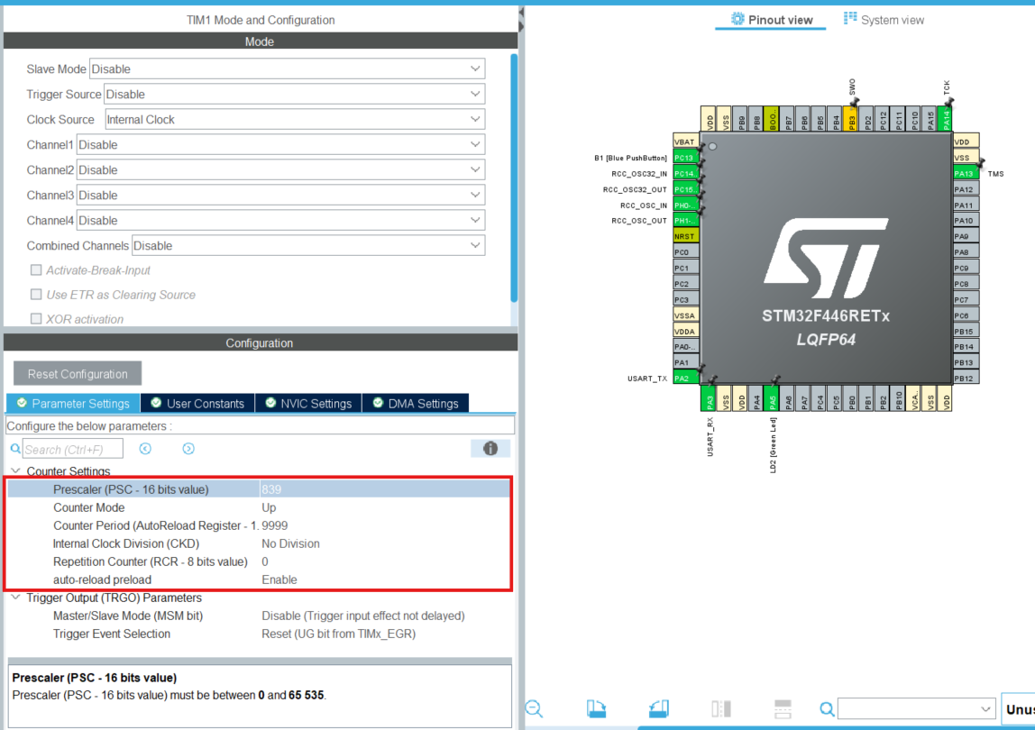This screenshot has width=1035, height=730.
Task: Open the Combined Channels dropdown
Action: (308, 245)
